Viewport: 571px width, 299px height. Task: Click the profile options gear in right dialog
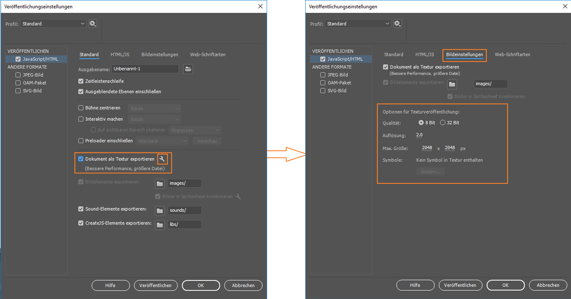coord(397,23)
